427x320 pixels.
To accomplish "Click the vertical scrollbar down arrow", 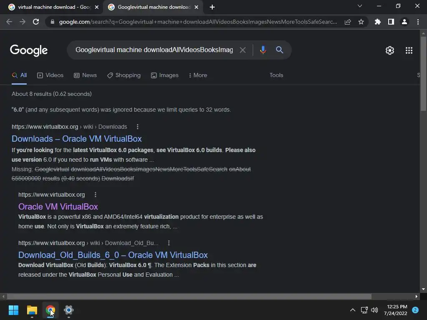I will (x=423, y=289).
